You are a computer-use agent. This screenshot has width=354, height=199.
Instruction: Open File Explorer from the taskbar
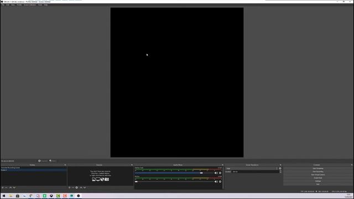click(11, 196)
